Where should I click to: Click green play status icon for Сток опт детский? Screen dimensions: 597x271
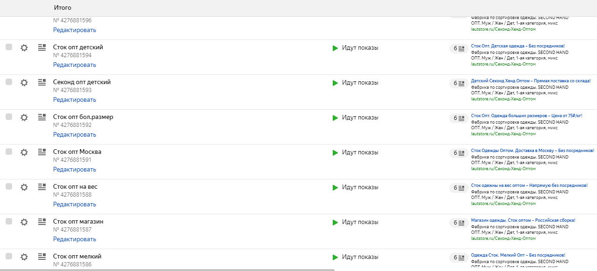tap(335, 48)
